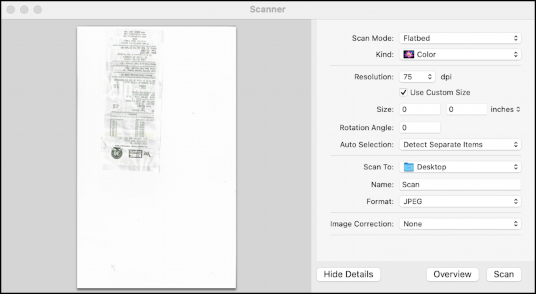Viewport: 536px width, 294px height.
Task: Click the second Size height field
Action: coord(466,109)
